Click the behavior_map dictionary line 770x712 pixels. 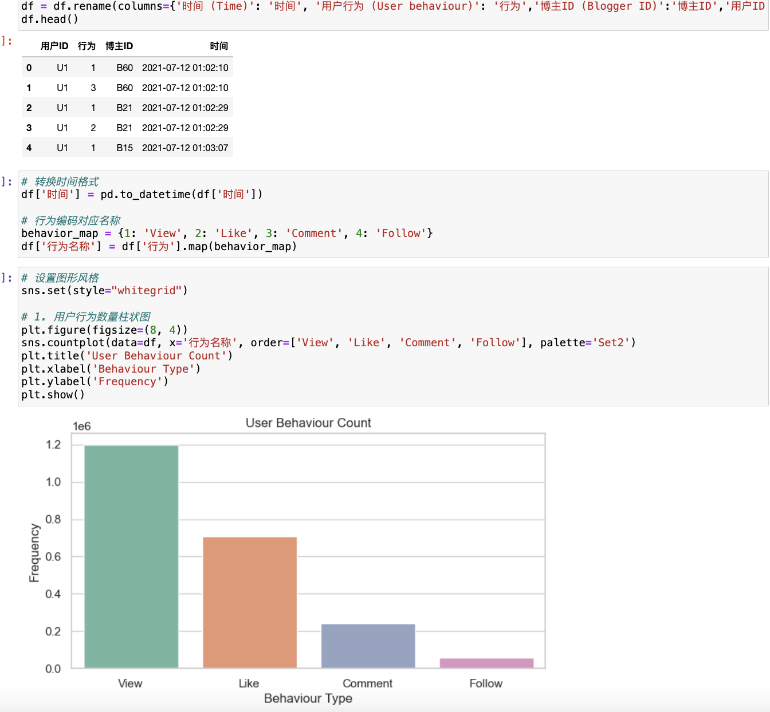click(227, 234)
